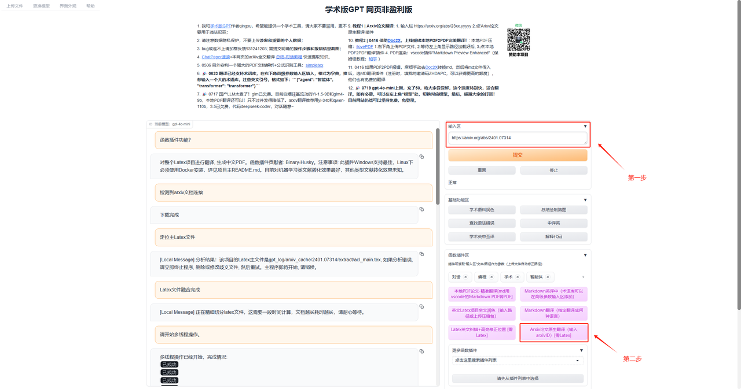Copy the "下载完成" message

click(x=421, y=209)
